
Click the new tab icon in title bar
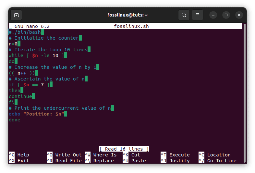[16, 15]
